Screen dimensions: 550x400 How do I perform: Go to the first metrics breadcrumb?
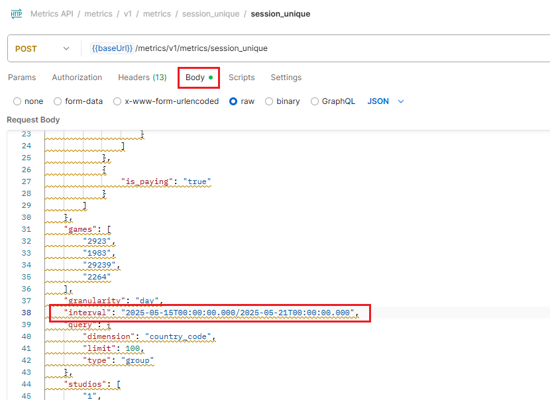tap(98, 14)
